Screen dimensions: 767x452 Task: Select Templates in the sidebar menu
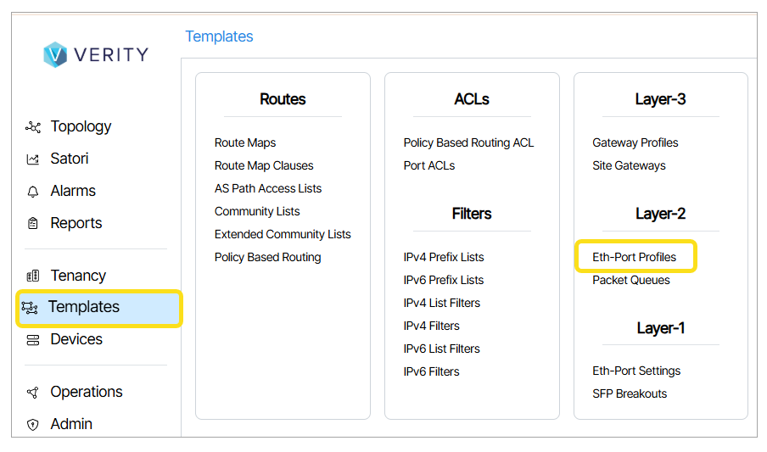pyautogui.click(x=83, y=307)
